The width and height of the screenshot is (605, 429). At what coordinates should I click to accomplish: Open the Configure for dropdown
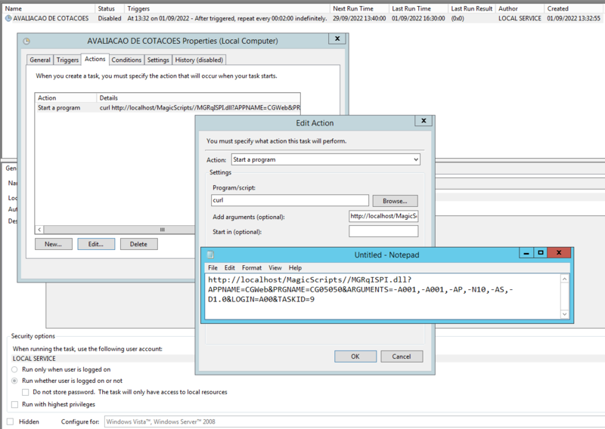(354, 421)
